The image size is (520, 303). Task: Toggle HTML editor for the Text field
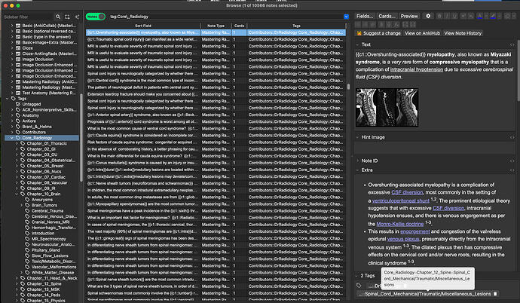(512, 44)
